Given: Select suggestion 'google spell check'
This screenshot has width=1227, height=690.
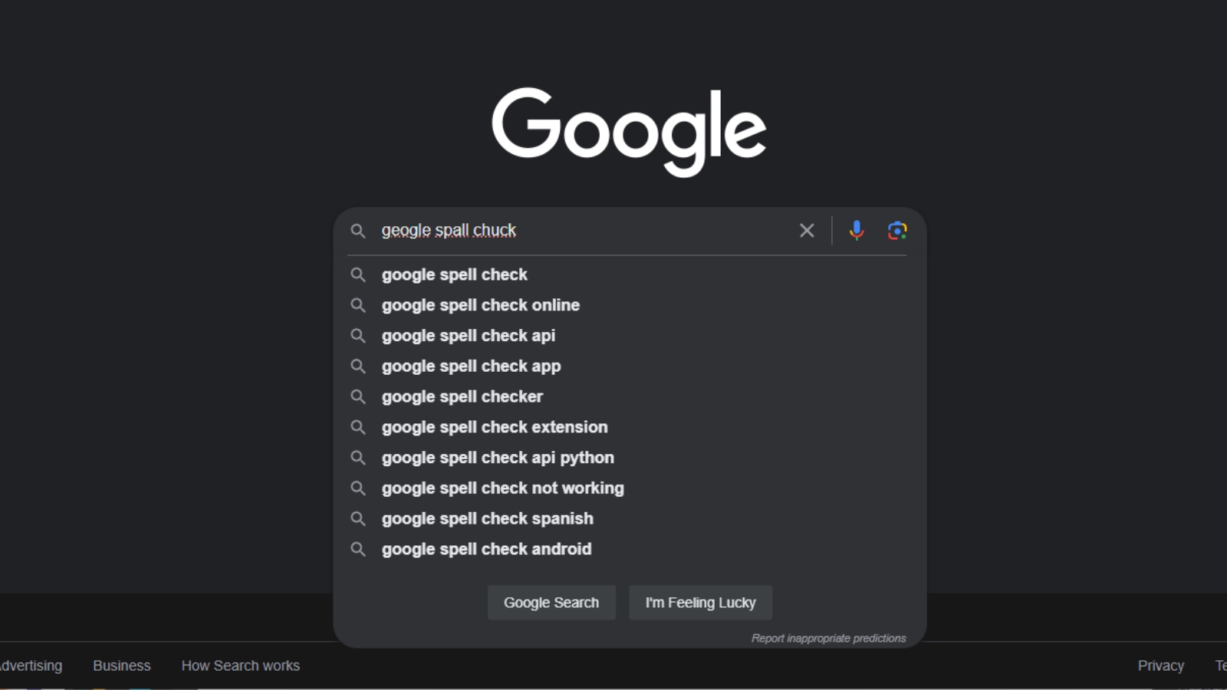Looking at the screenshot, I should 454,274.
